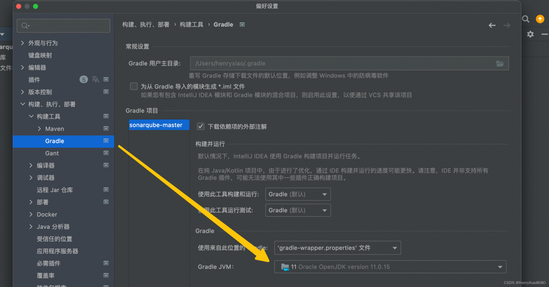Go forward with the right arrow
The width and height of the screenshot is (549, 287).
[507, 25]
